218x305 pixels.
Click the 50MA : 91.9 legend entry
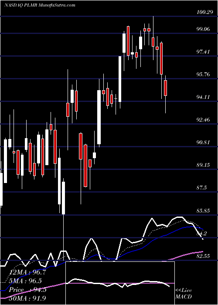[x=27, y=298]
